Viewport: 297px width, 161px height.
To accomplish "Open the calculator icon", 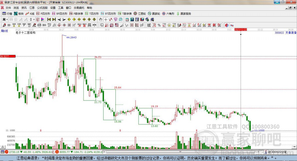I will pyautogui.click(x=132, y=19).
